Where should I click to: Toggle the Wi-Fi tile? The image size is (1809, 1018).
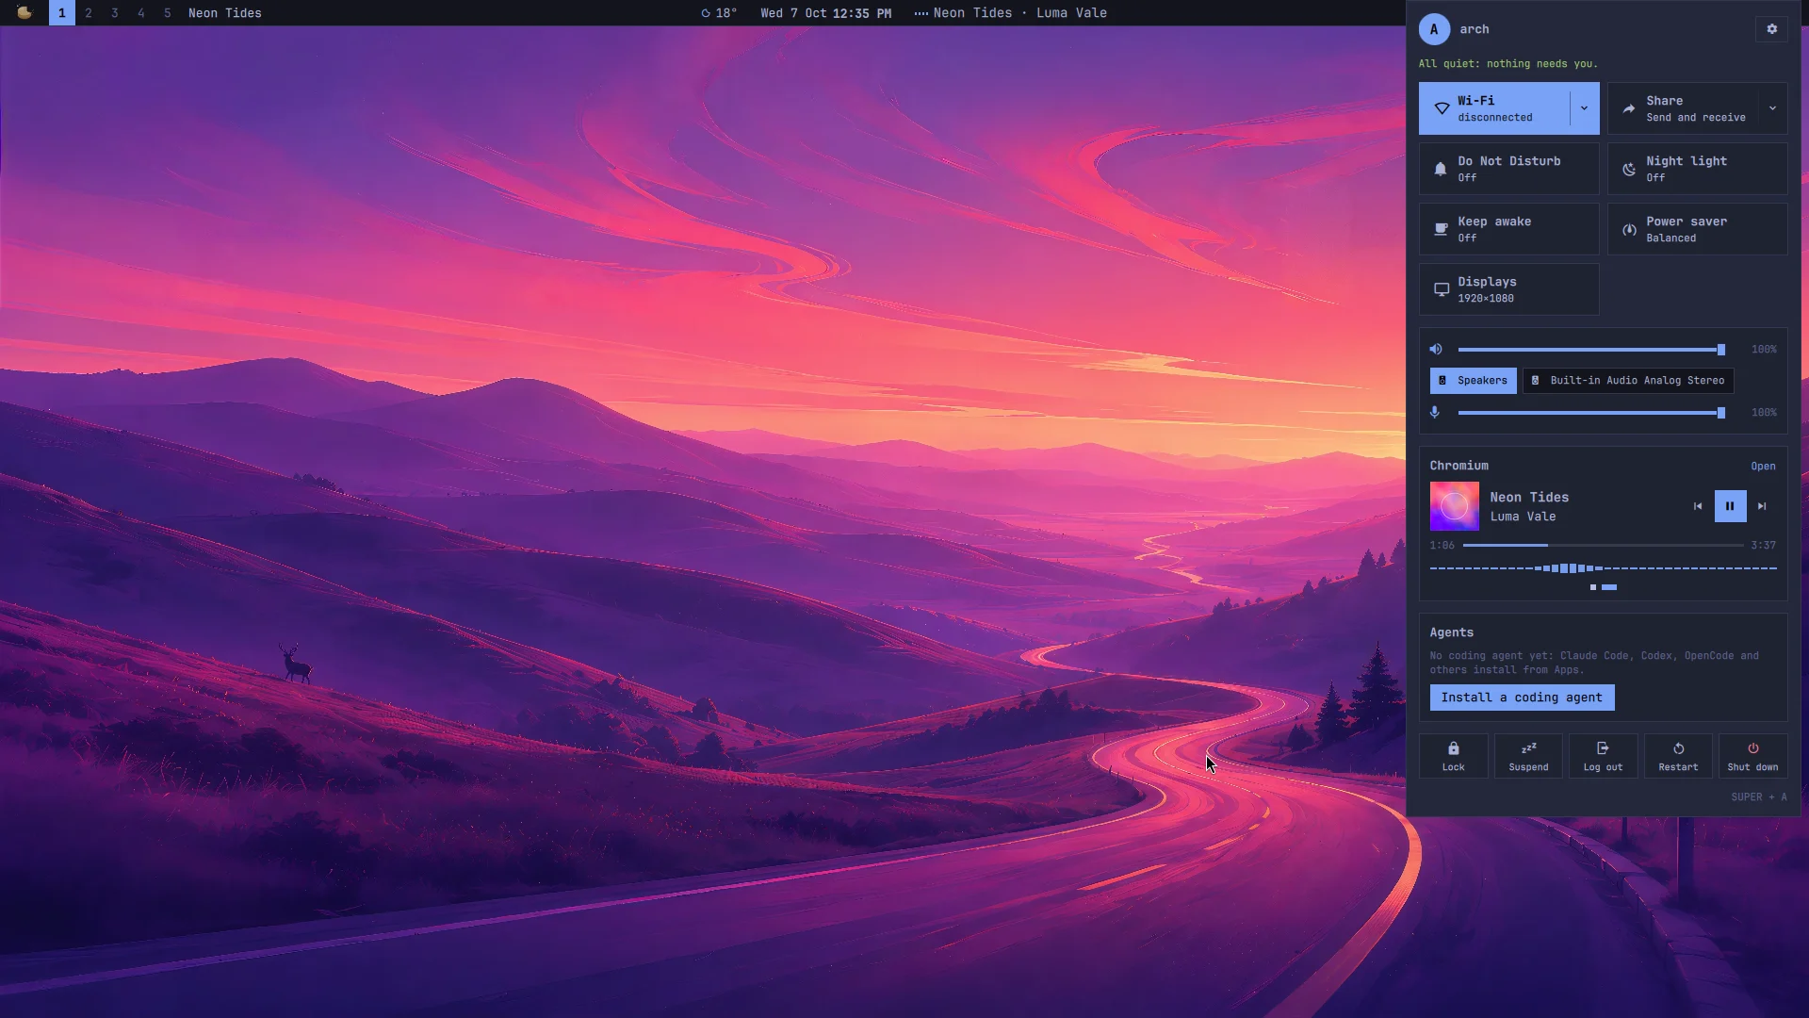click(x=1494, y=108)
